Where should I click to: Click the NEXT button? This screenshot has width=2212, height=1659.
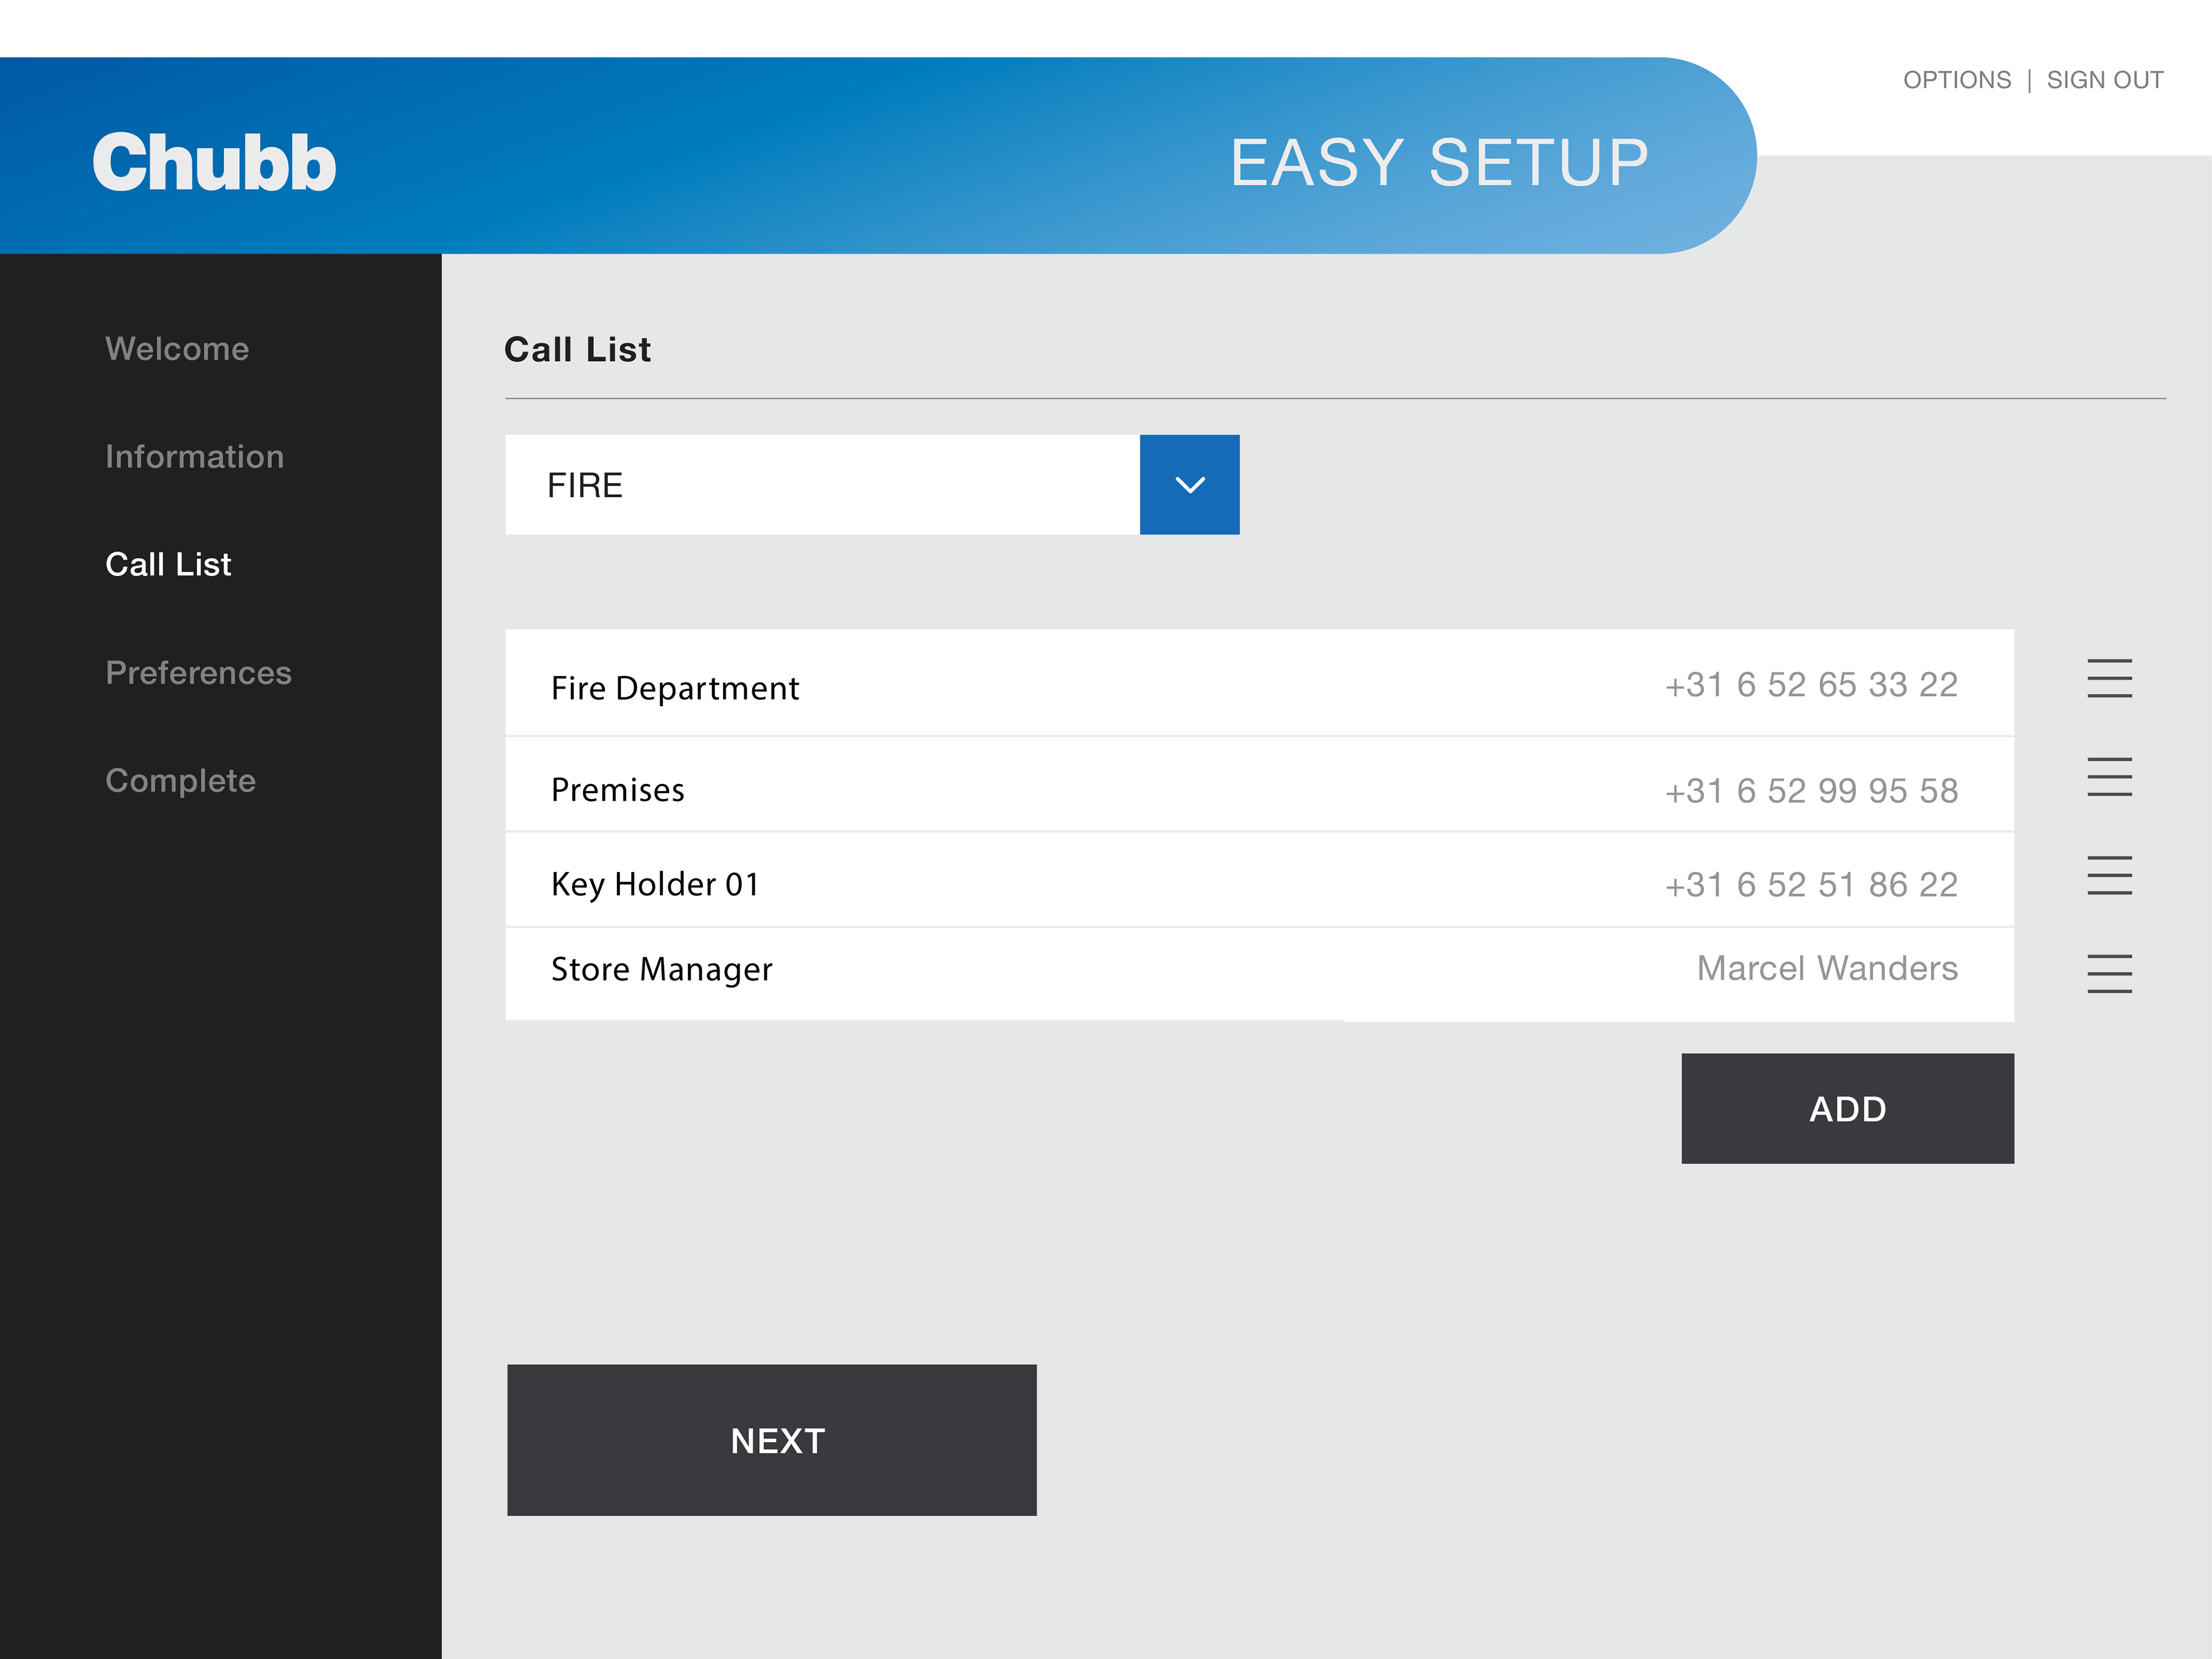(x=771, y=1440)
